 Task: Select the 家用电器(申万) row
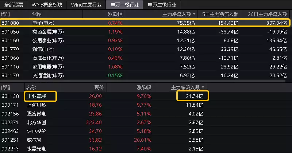[145, 67]
